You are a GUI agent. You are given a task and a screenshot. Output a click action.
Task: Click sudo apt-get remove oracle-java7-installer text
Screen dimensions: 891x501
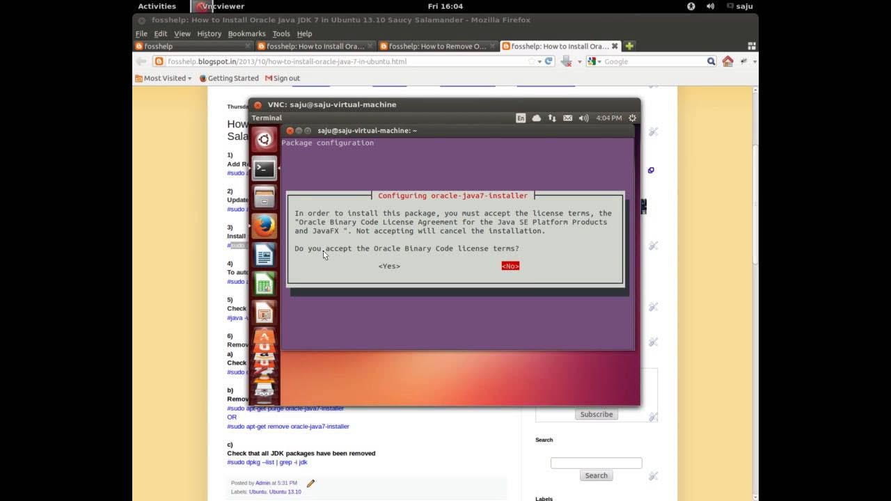(288, 427)
